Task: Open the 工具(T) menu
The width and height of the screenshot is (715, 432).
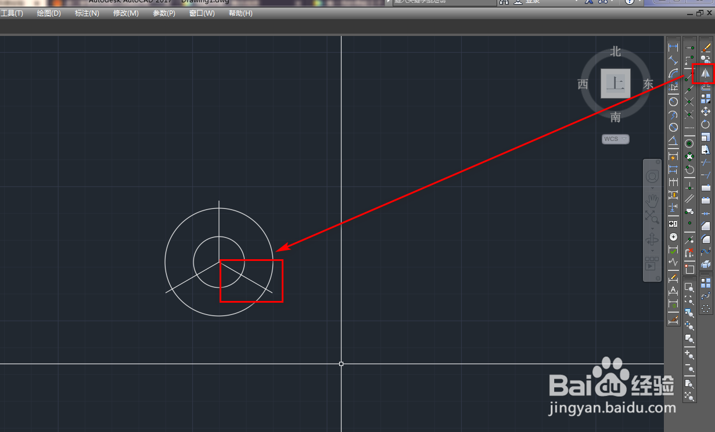Action: point(12,13)
